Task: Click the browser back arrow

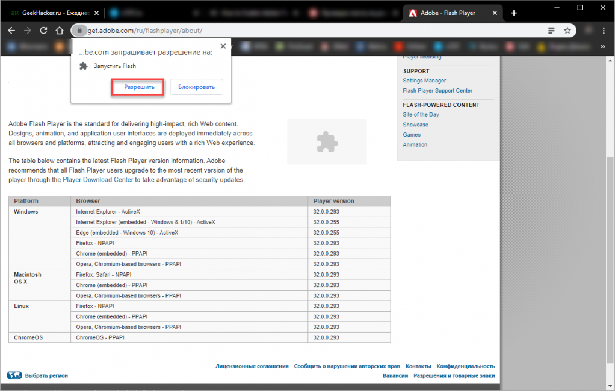Action: point(11,30)
